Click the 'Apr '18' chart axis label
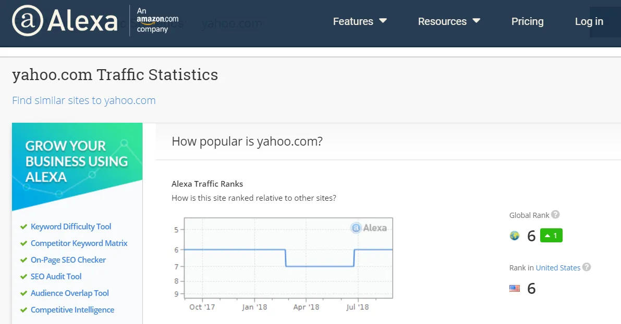 pos(306,307)
